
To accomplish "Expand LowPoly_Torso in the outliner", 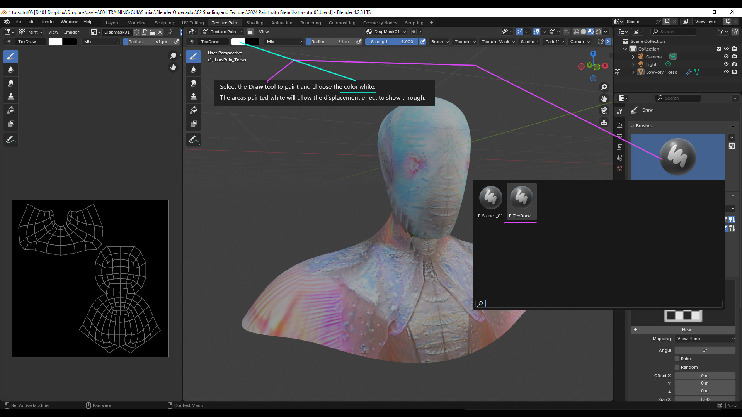I will coord(633,72).
